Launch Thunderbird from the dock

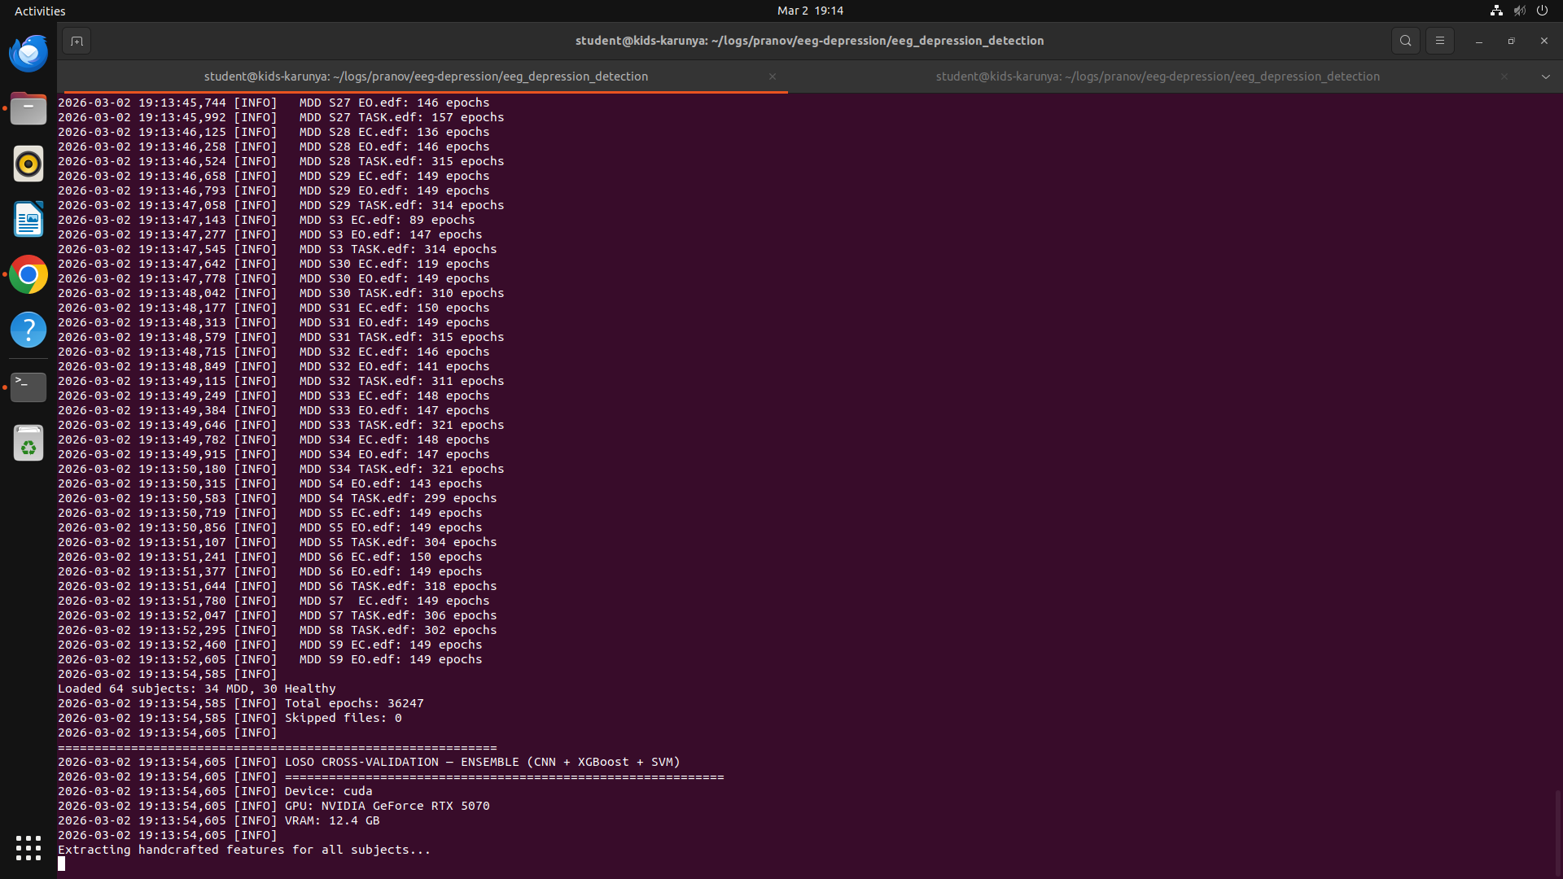point(28,54)
